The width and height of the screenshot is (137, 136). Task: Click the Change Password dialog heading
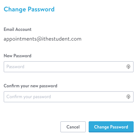click(29, 9)
